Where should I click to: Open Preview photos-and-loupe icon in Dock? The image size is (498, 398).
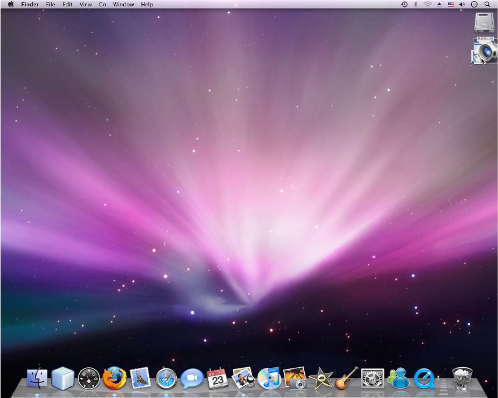pyautogui.click(x=243, y=378)
